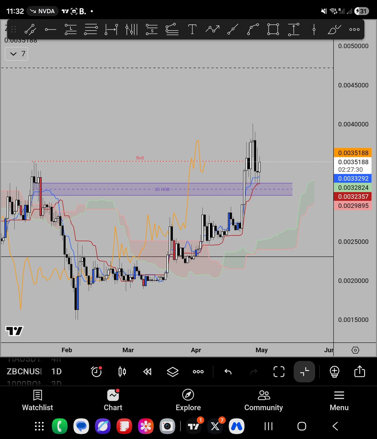Go back with Android back button

pos(335,426)
